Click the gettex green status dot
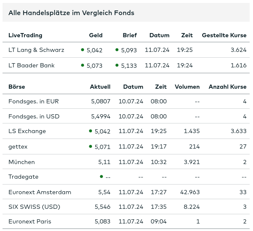 coord(91,146)
